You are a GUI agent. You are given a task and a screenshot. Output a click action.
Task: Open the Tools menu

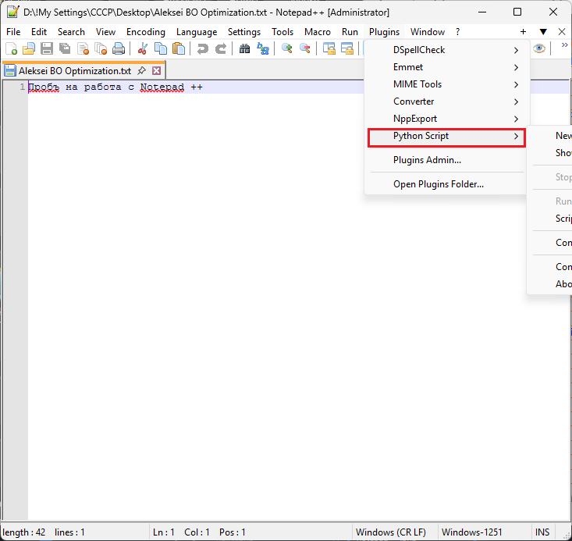282,32
